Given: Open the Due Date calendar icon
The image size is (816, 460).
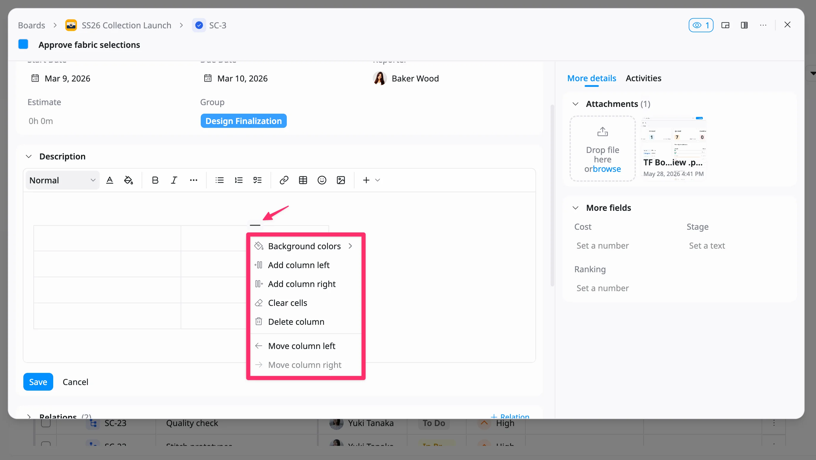Looking at the screenshot, I should (208, 78).
